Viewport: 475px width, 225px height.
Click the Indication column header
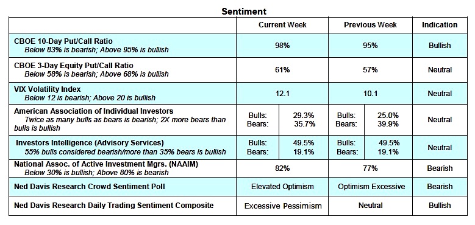tap(440, 25)
